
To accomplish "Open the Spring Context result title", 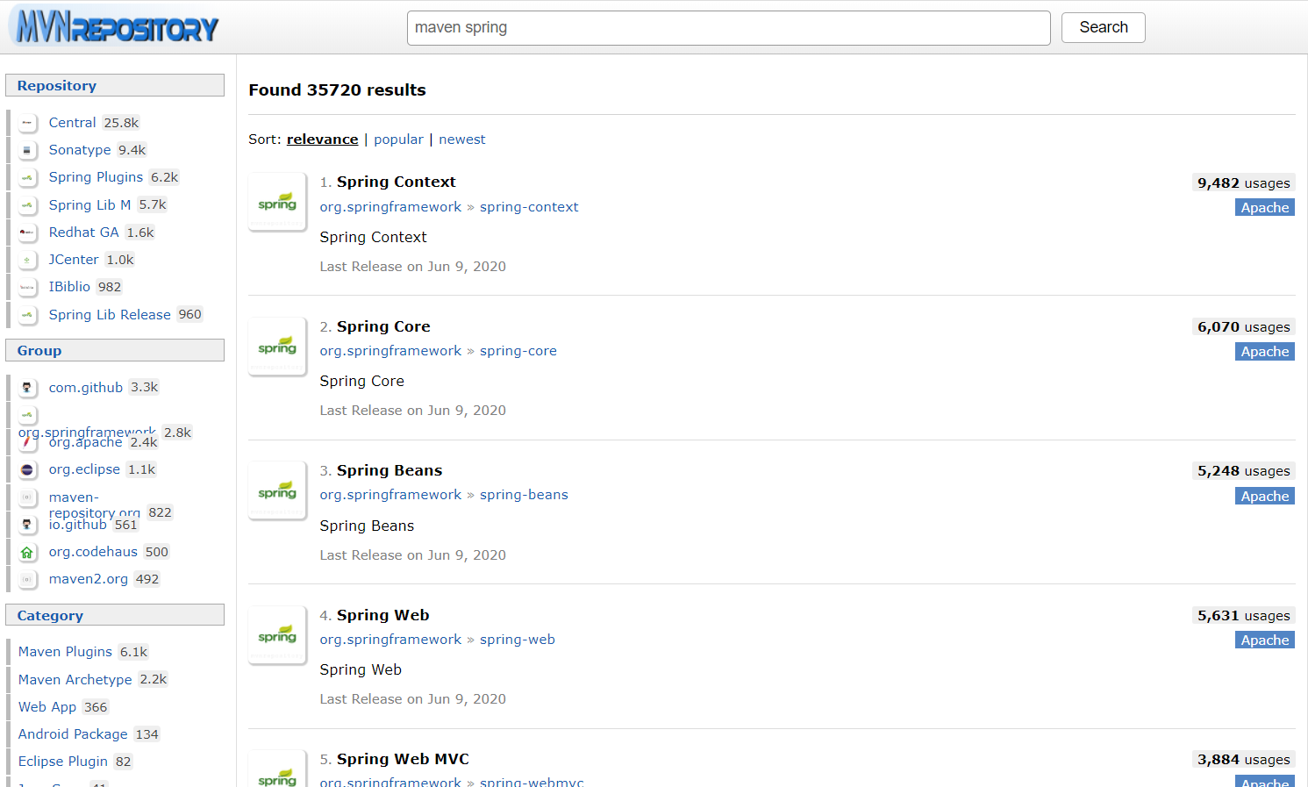I will (397, 182).
